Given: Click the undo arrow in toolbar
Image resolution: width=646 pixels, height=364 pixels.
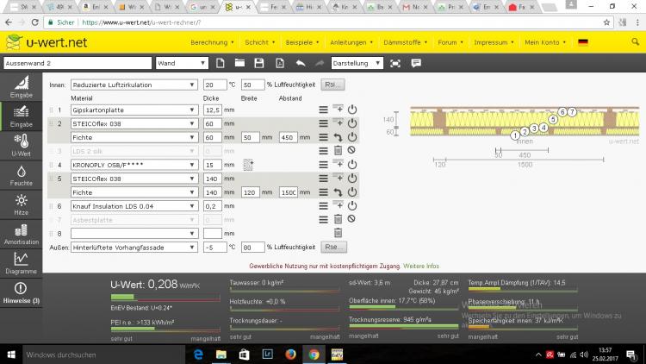Looking at the screenshot, I should pos(300,63).
